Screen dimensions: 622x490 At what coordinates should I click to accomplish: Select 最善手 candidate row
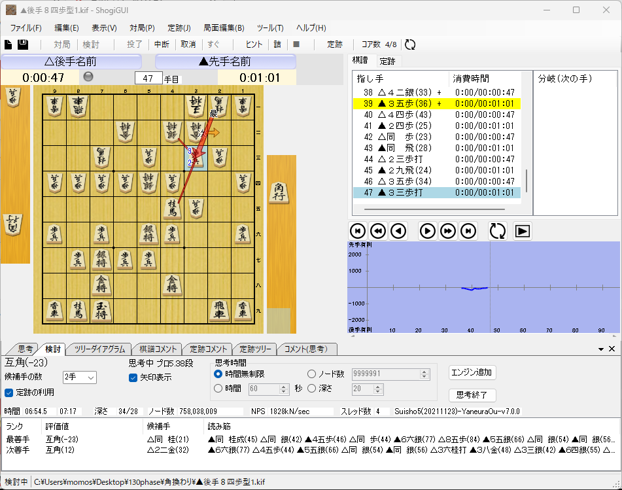[x=309, y=439]
